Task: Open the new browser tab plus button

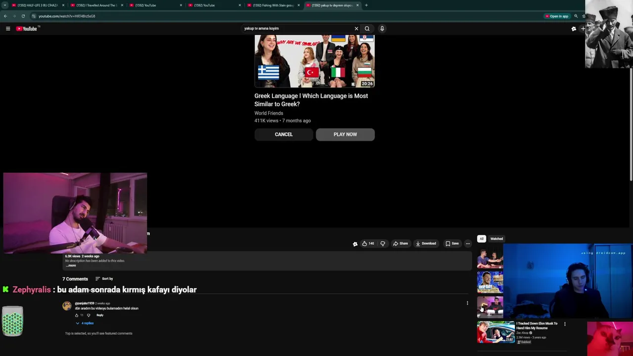Action: click(366, 5)
